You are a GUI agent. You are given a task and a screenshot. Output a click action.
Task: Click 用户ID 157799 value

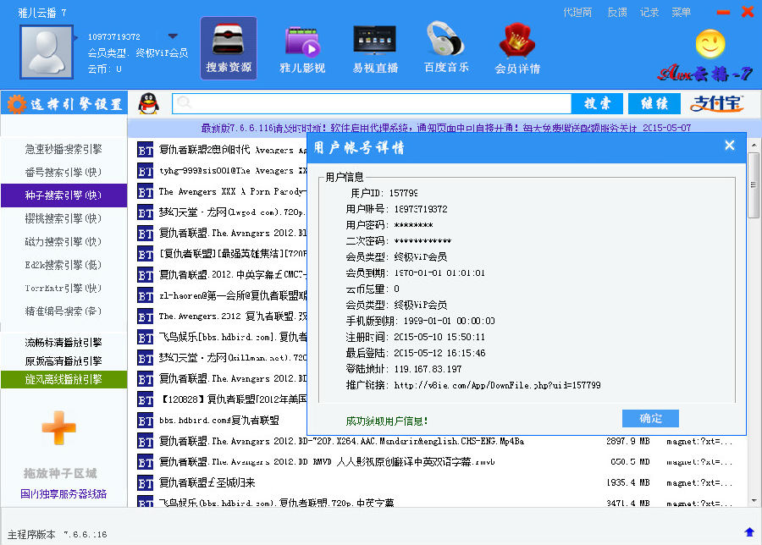(403, 193)
